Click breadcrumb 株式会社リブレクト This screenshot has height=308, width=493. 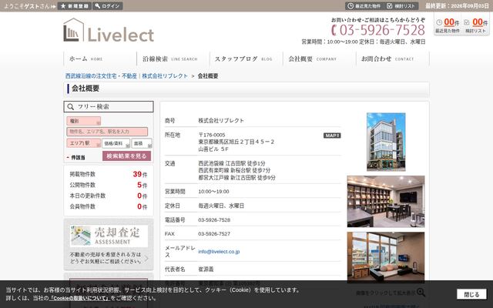click(x=165, y=76)
